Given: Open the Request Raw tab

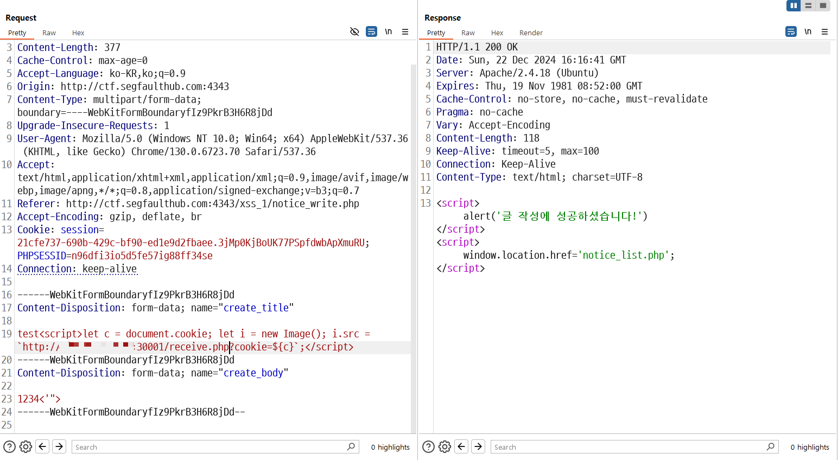Looking at the screenshot, I should point(49,33).
